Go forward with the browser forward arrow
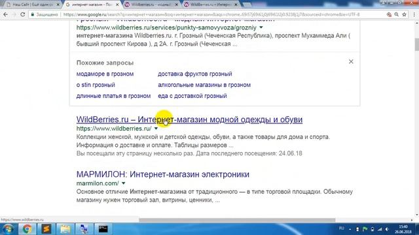This screenshot has height=235, width=419. point(14,14)
